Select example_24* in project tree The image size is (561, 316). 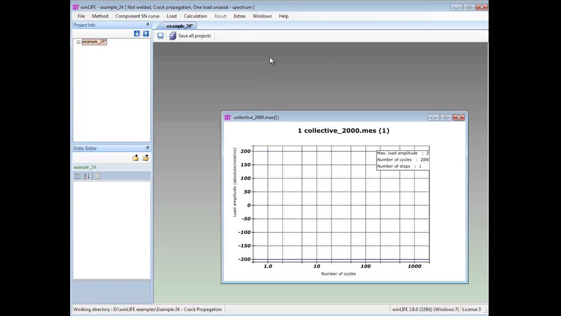tap(94, 42)
